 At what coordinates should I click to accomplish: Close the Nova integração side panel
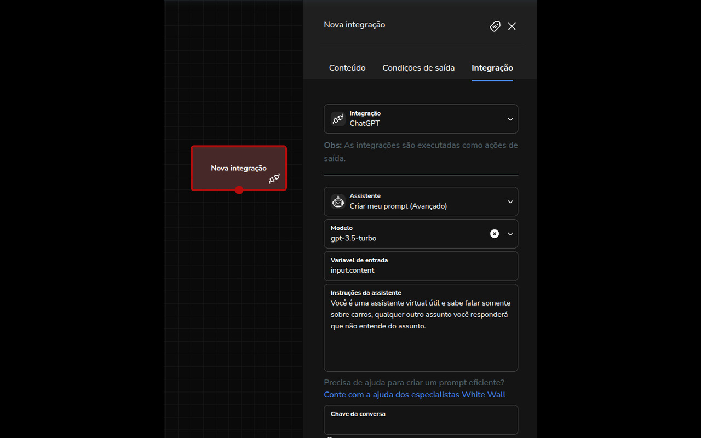point(512,26)
